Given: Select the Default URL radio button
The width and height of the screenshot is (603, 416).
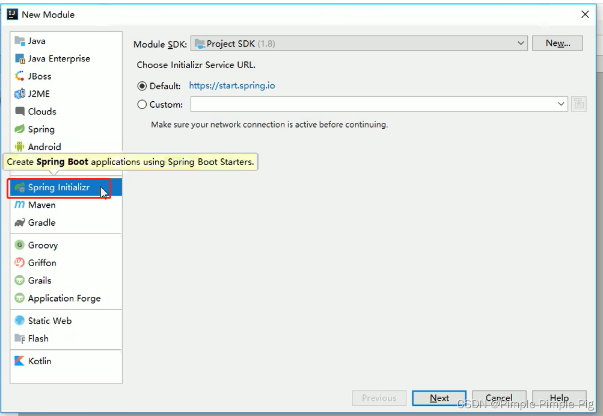Looking at the screenshot, I should point(142,86).
